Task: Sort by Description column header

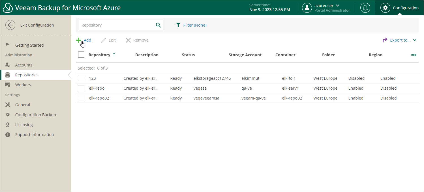Action: point(147,55)
